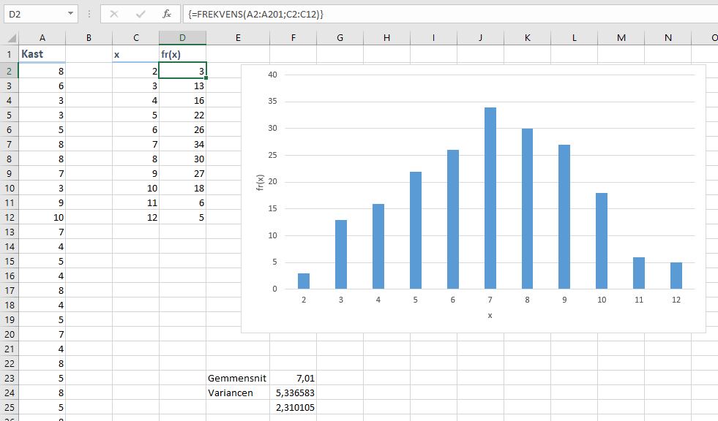
Task: Click the Enter checkmark icon in formula bar
Action: click(140, 14)
